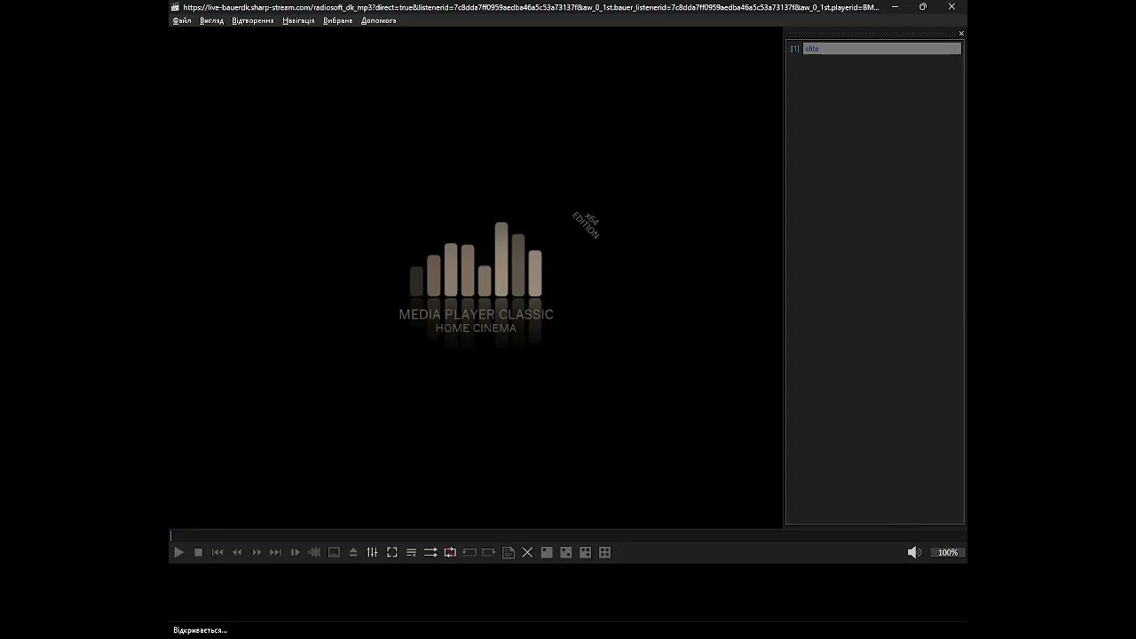Toggle playlist shuffle arrows icon

[x=430, y=552]
